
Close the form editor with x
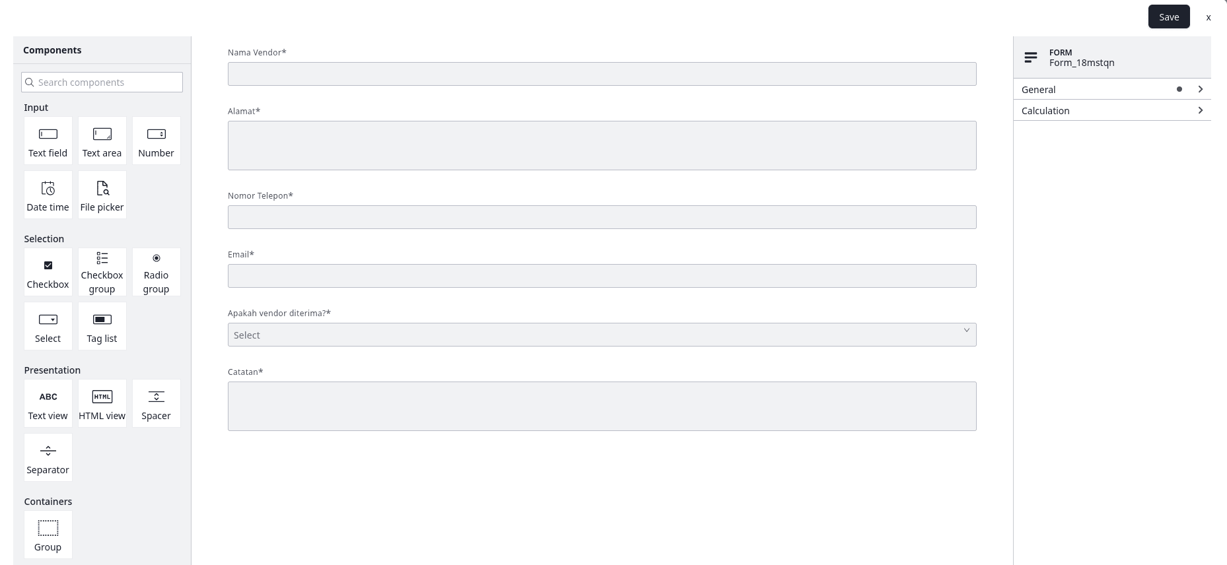coord(1209,18)
